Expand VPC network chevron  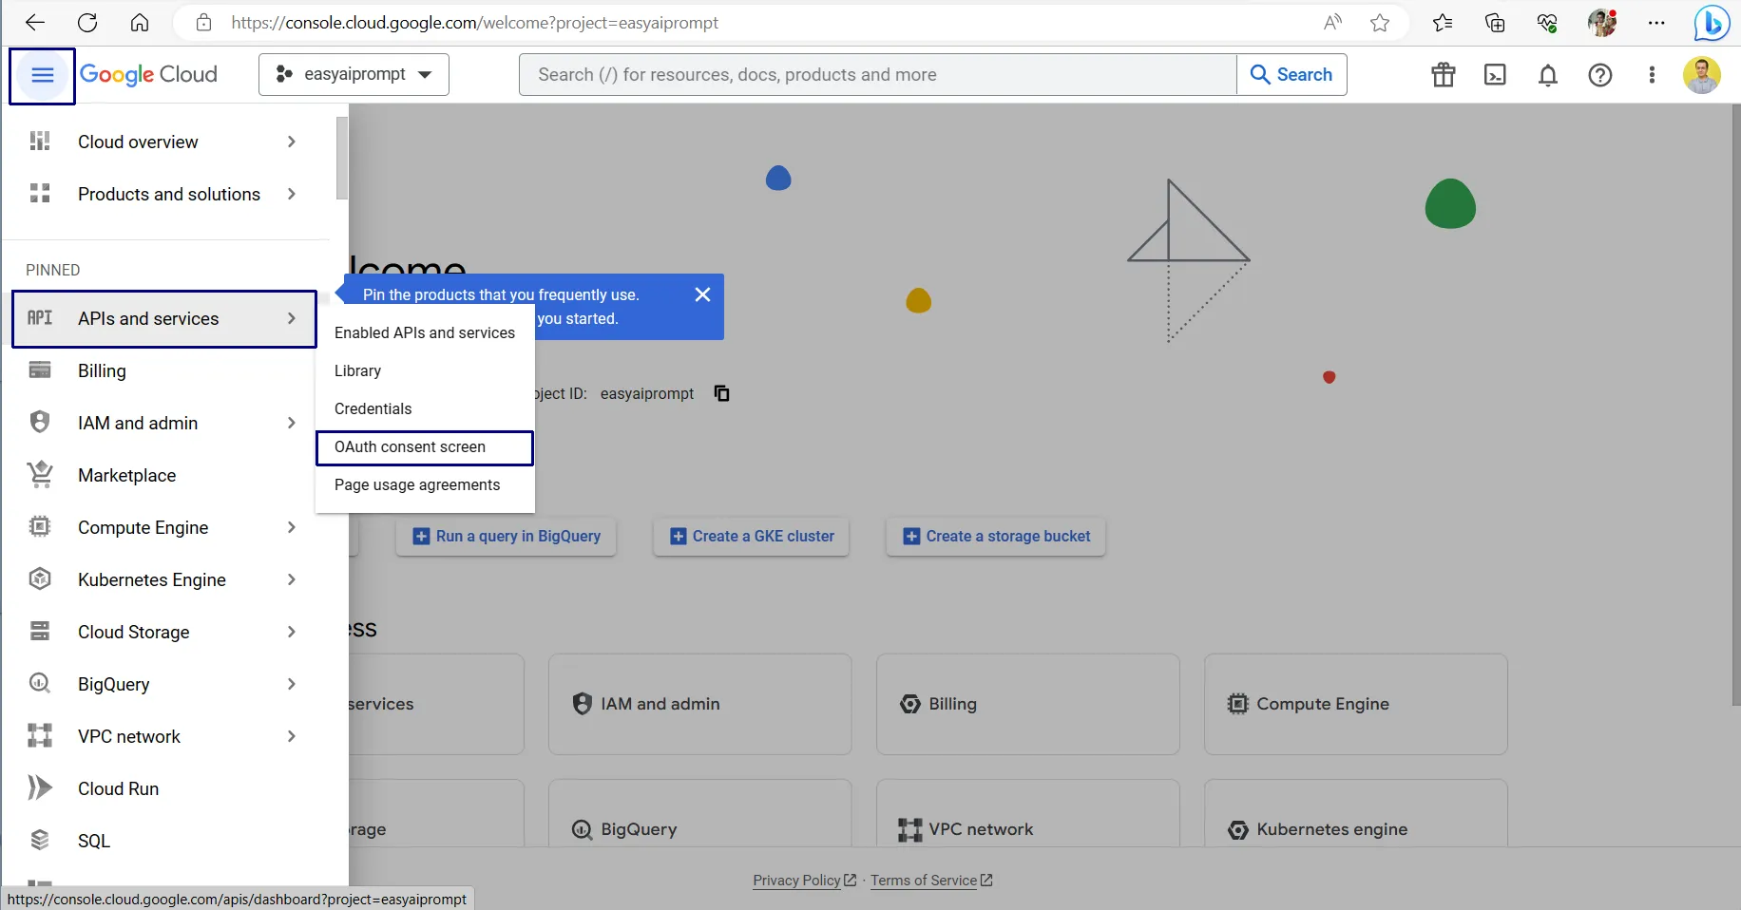[x=292, y=736]
